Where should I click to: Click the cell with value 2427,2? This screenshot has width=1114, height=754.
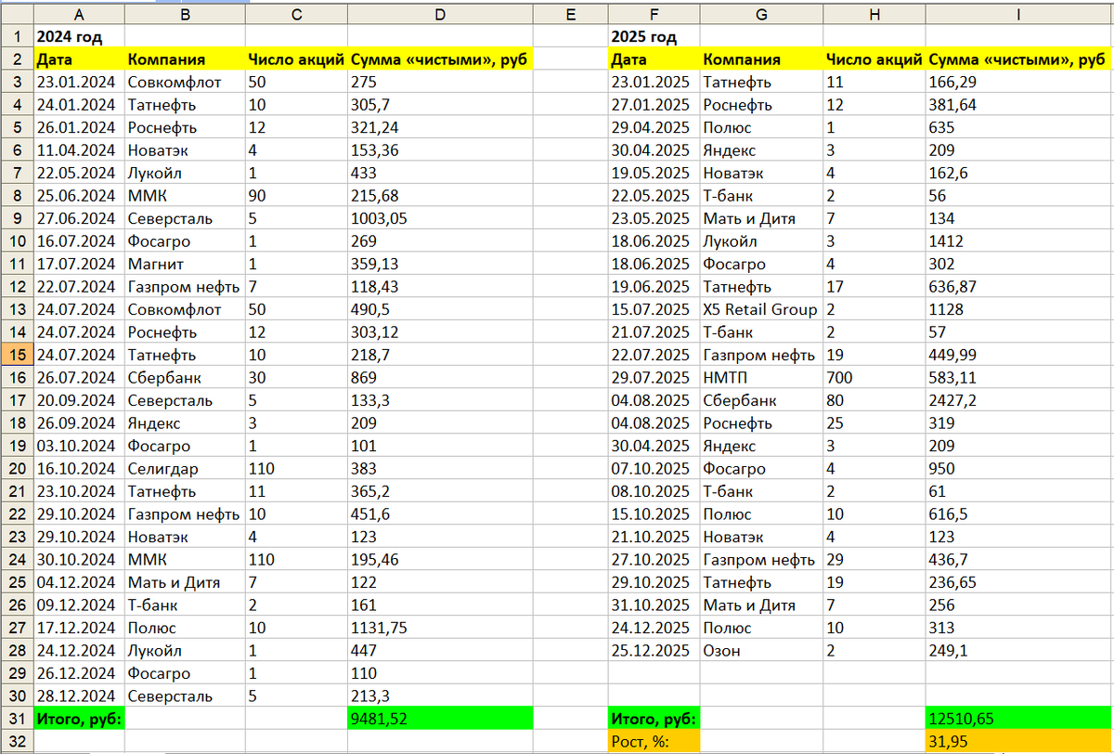[1018, 400]
